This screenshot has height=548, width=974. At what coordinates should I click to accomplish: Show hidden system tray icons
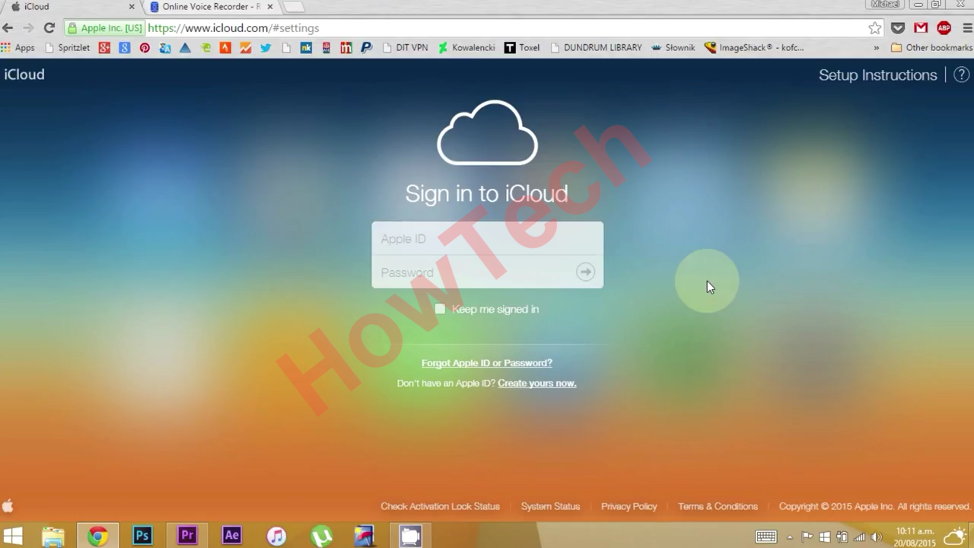click(789, 537)
